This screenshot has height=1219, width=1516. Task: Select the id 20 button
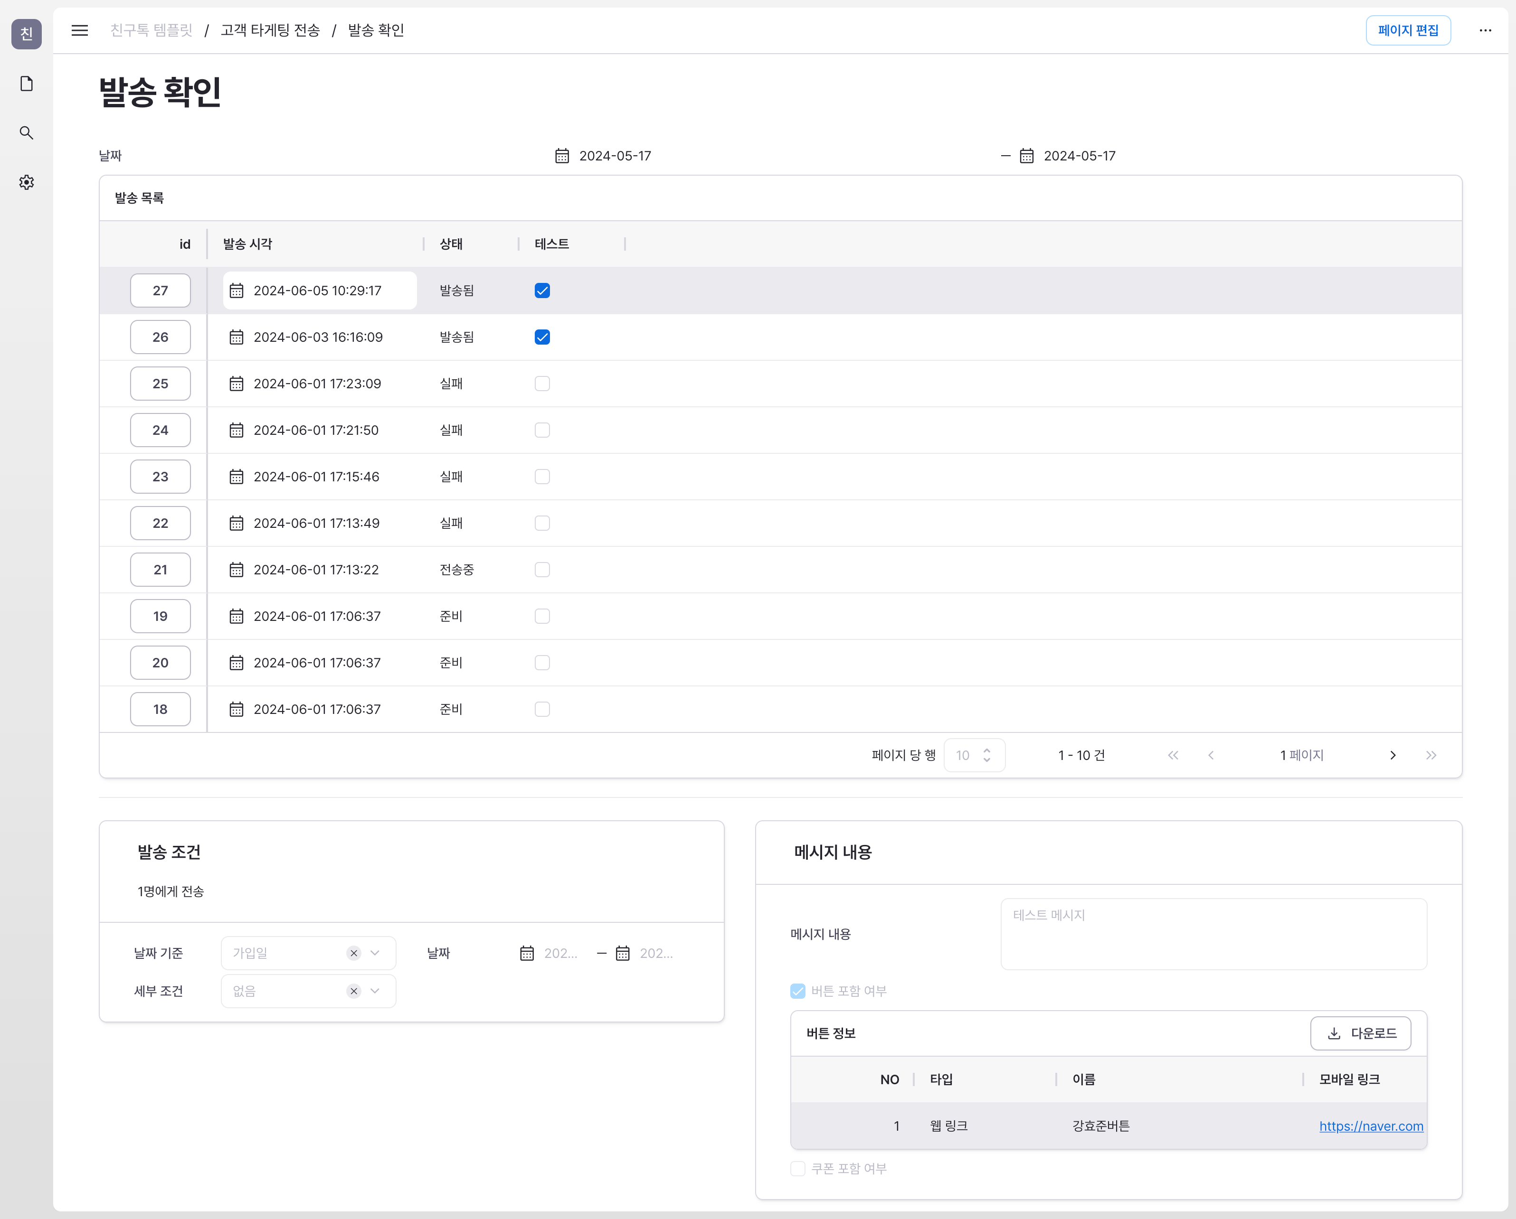(161, 663)
